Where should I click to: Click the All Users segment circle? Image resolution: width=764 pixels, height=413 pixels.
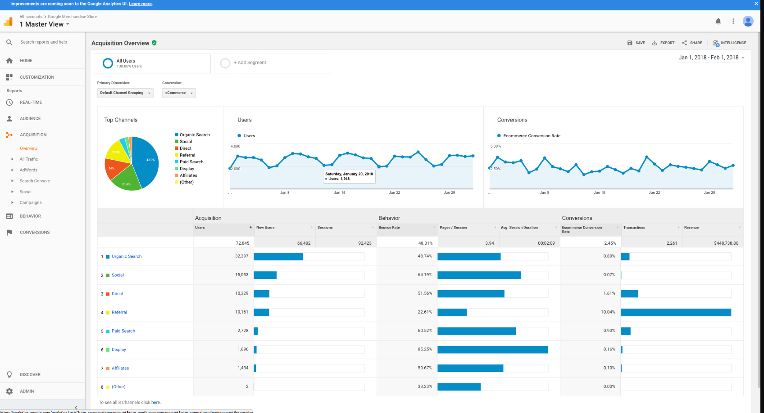click(x=108, y=63)
